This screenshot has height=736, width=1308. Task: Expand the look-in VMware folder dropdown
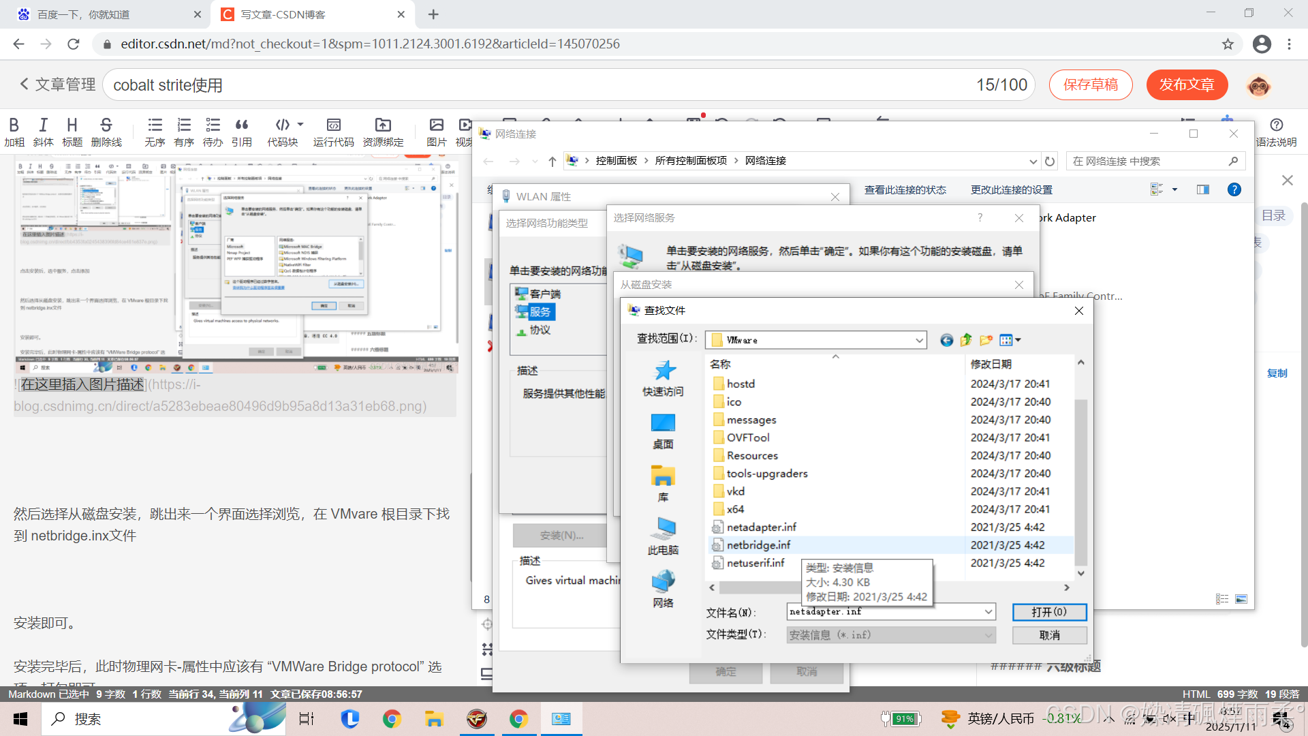pyautogui.click(x=919, y=340)
